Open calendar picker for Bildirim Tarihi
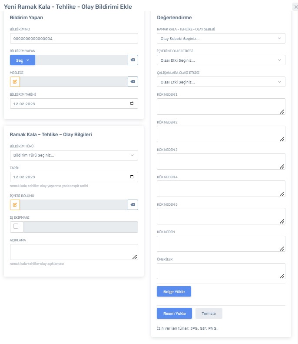The height and width of the screenshot is (344, 298). pos(132,104)
